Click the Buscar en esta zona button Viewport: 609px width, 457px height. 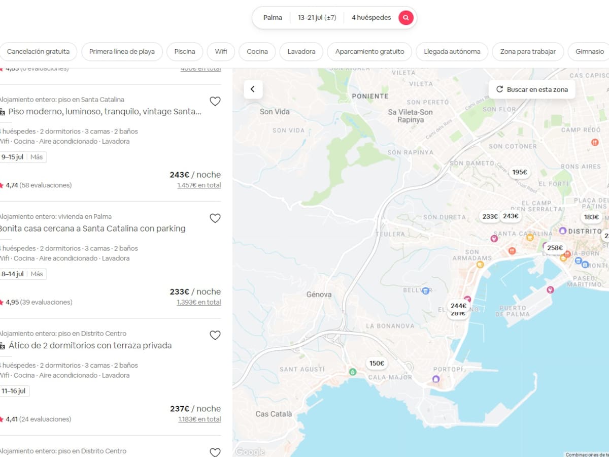[532, 89]
